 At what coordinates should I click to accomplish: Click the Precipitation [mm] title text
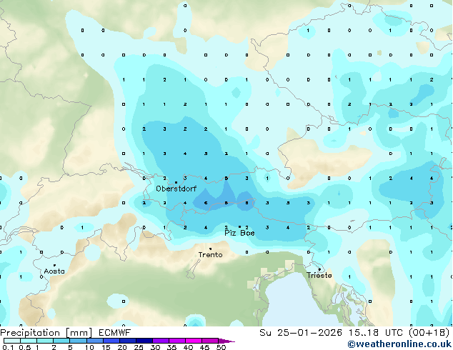tap(46, 333)
